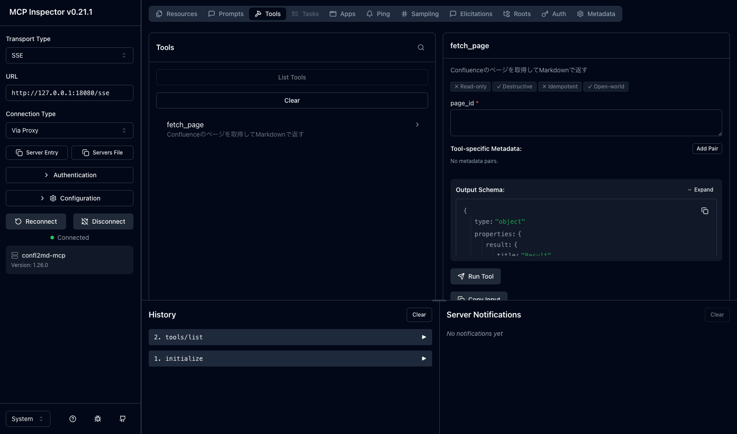Open the Connection Type Via Proxy dropdown
Screen dimensions: 737x434
click(x=69, y=130)
